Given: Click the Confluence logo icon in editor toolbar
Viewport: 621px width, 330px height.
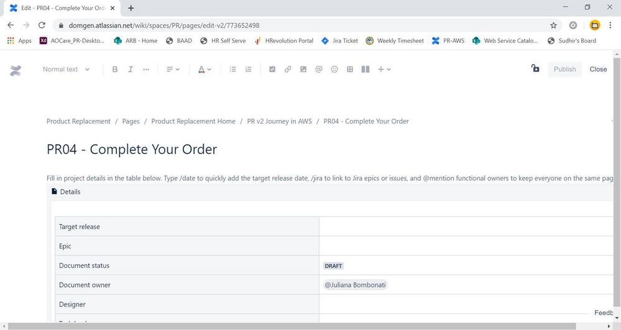Looking at the screenshot, I should [16, 70].
